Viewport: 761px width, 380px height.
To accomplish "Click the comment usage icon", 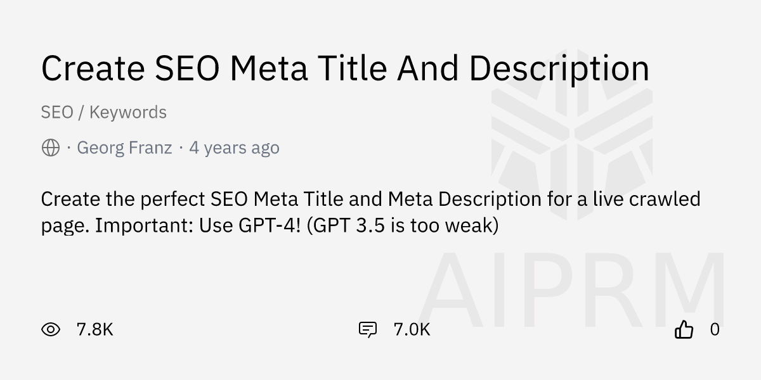I will (x=368, y=329).
